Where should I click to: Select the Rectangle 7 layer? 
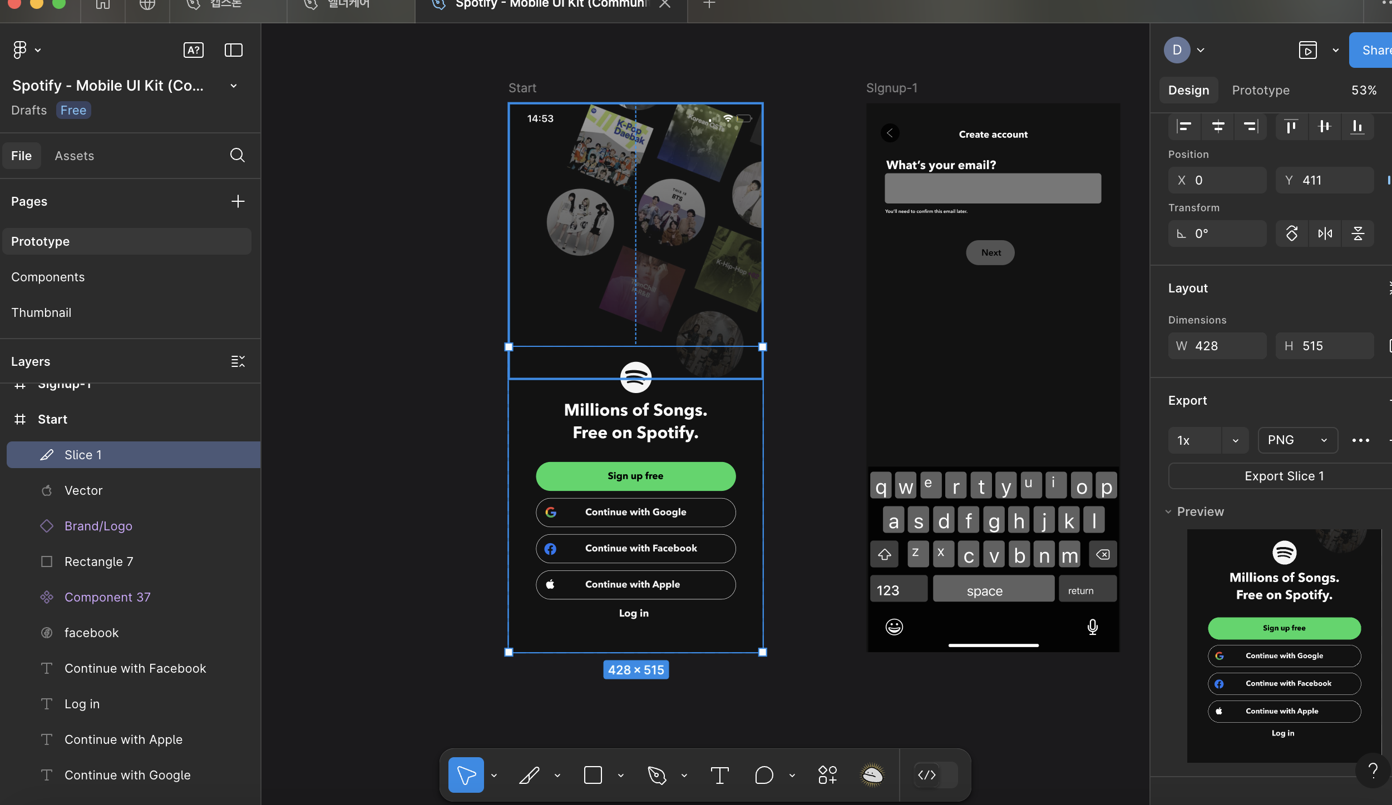point(98,561)
